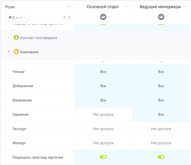Collapse all sections with the inward arrows icon
This screenshot has width=191, height=165.
[65, 17]
